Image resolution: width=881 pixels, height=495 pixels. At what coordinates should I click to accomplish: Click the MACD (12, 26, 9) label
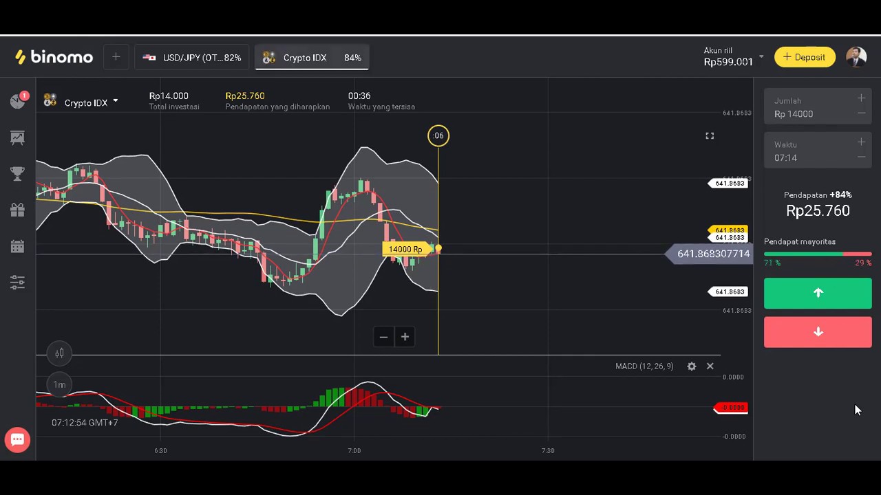tap(644, 366)
